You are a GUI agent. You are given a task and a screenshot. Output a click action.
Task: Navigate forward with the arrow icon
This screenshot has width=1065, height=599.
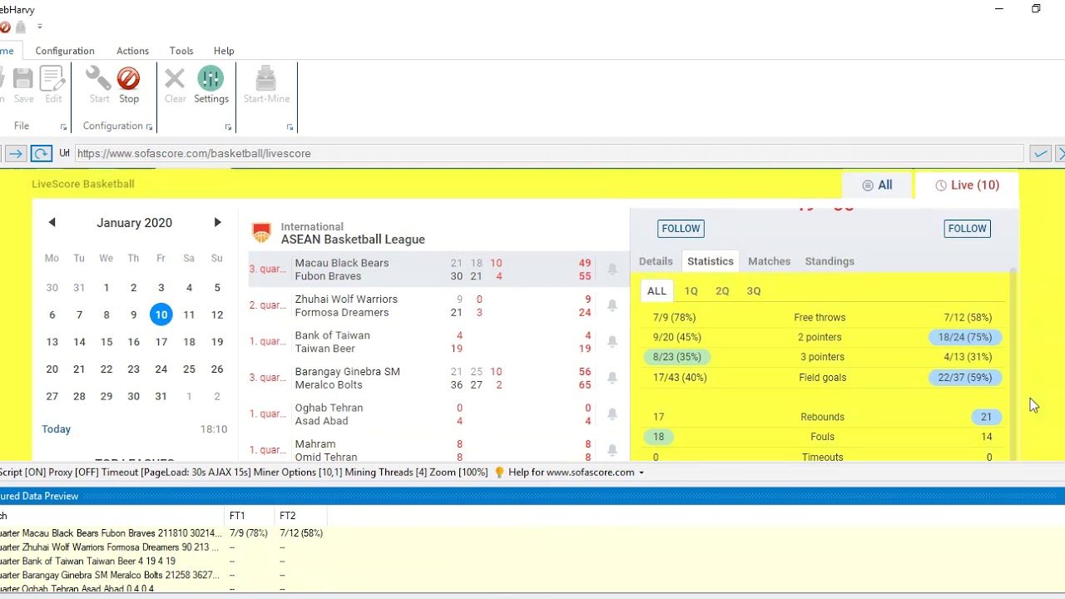tap(14, 153)
